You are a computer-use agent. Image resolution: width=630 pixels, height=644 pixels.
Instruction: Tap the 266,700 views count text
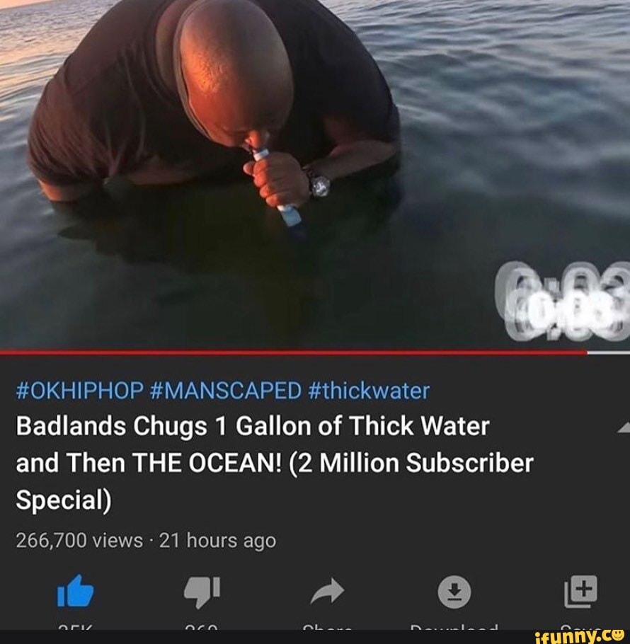pos(79,540)
